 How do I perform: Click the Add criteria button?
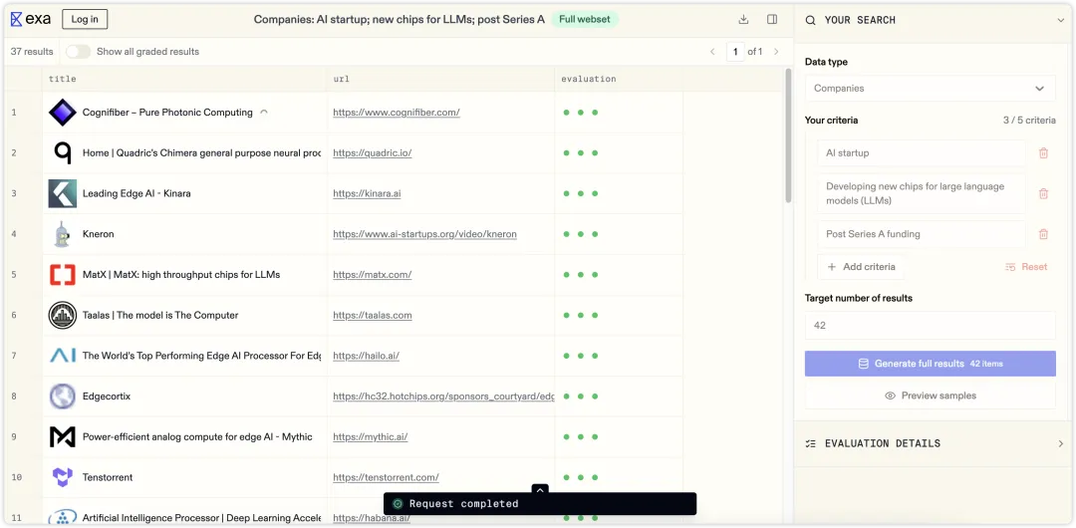pyautogui.click(x=861, y=267)
